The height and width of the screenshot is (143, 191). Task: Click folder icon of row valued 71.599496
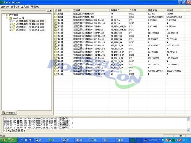click(56, 39)
